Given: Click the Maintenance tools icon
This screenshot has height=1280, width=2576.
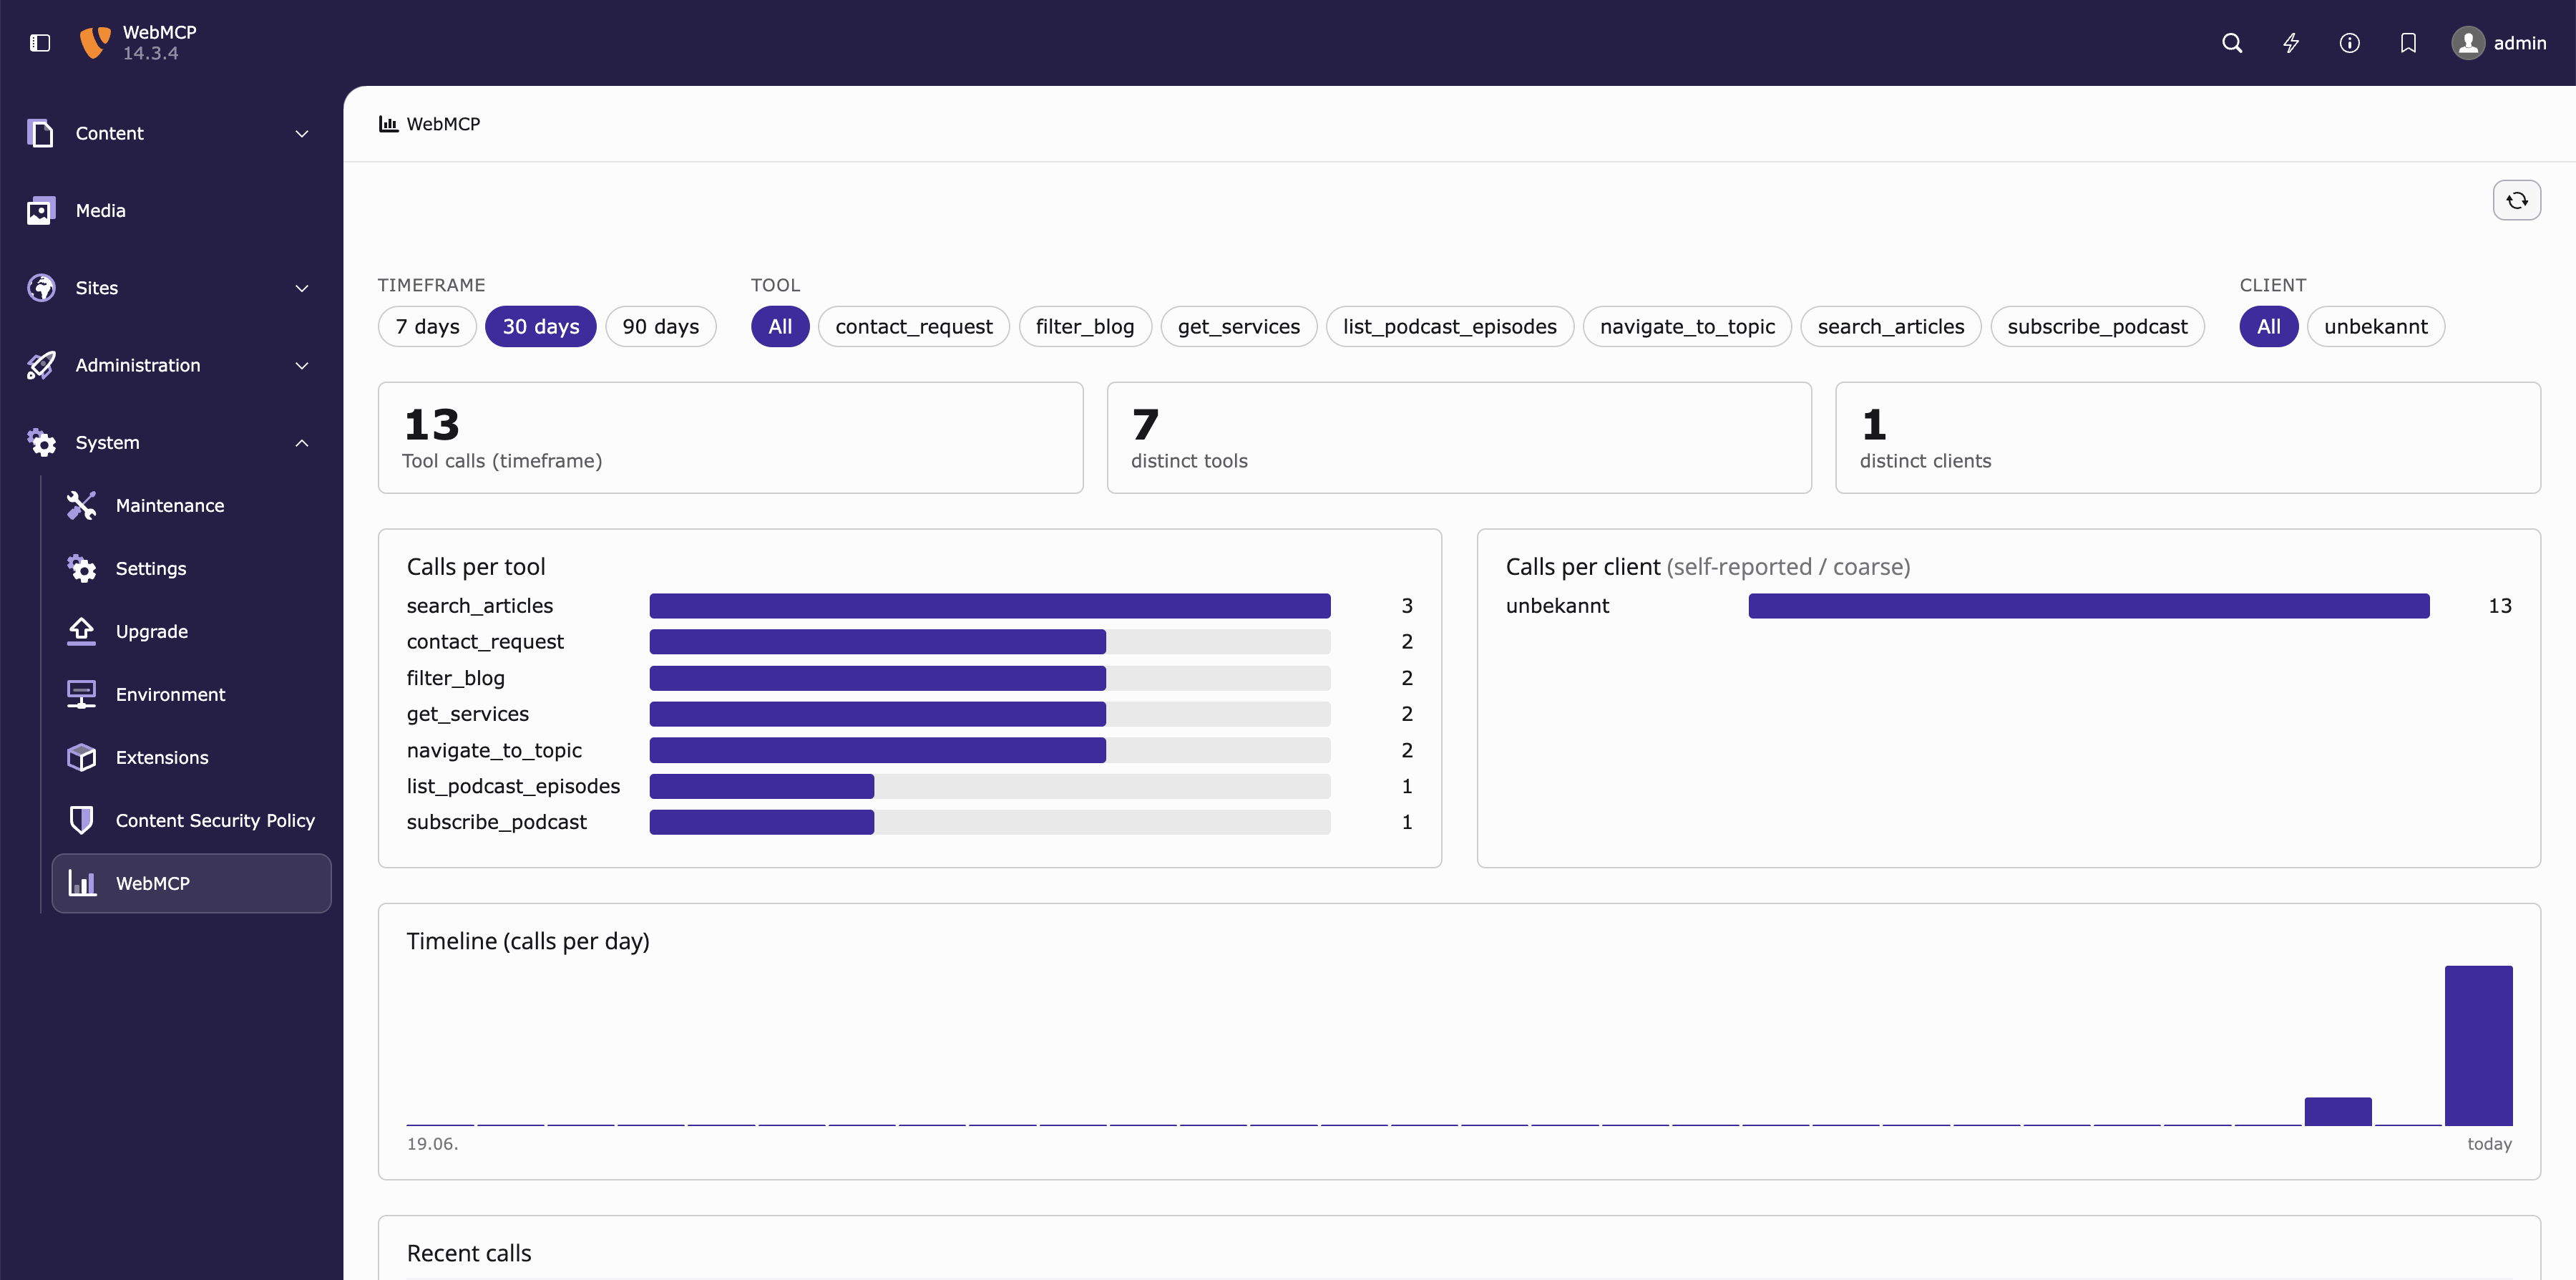Looking at the screenshot, I should (81, 505).
